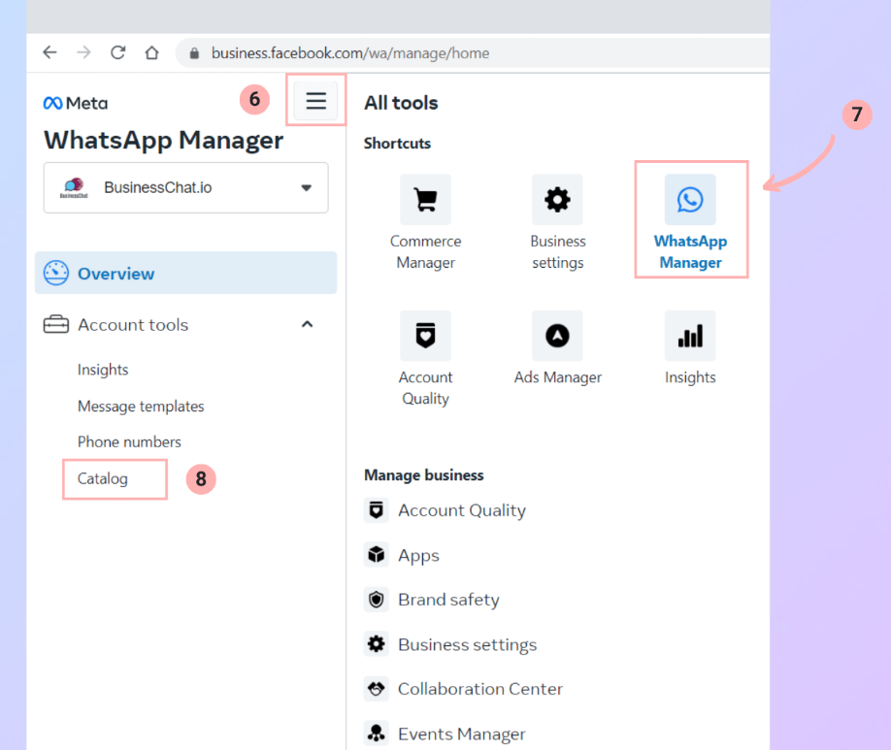Viewport: 891px width, 750px height.
Task: Select Overview in the sidebar
Action: (185, 274)
